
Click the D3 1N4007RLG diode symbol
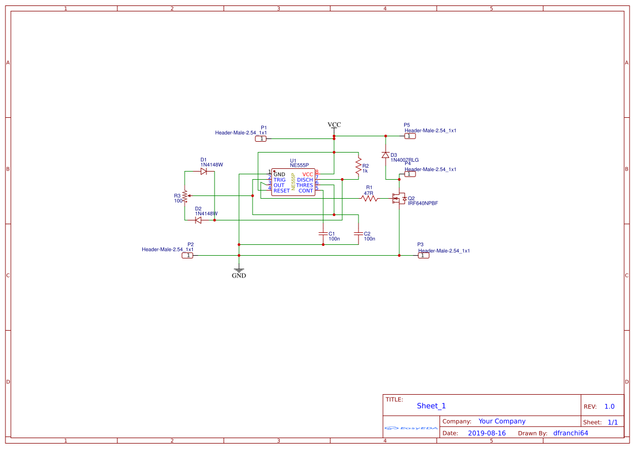coord(386,155)
